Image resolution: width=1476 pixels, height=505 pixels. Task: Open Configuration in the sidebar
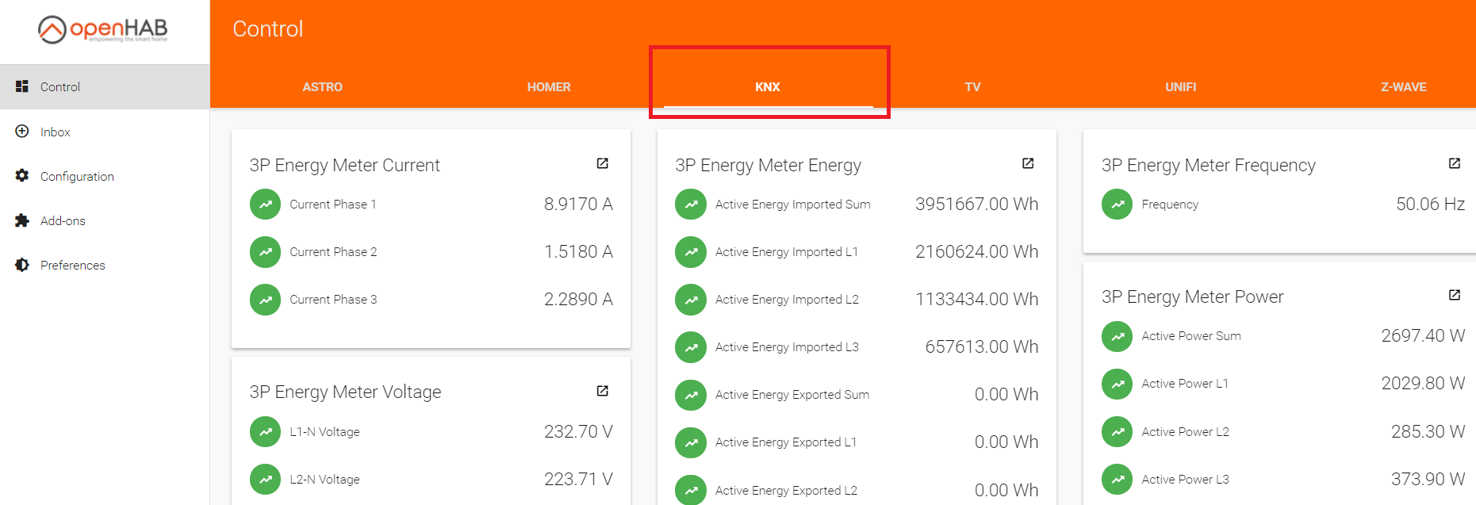click(77, 177)
